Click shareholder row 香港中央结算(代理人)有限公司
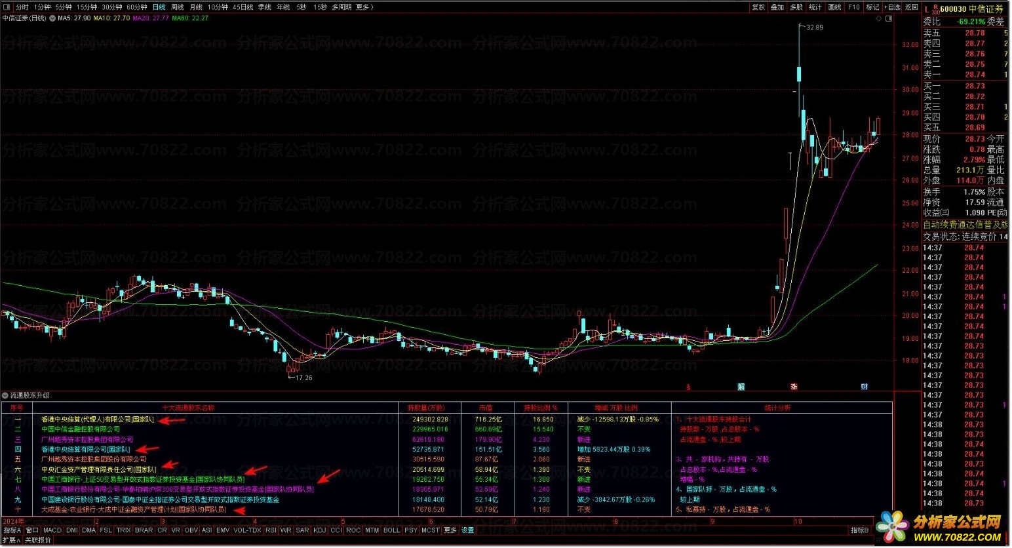The image size is (1012, 548). [98, 420]
